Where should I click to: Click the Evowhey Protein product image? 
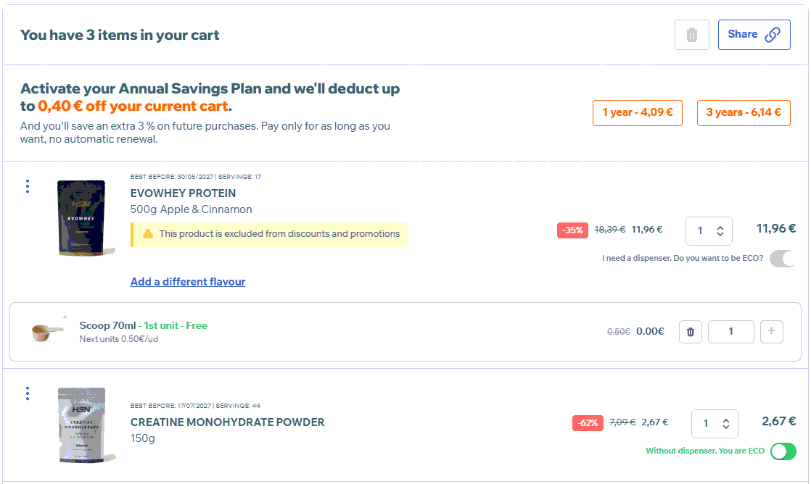(x=81, y=217)
